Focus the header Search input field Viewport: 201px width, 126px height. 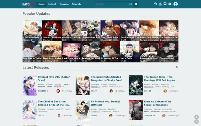[x=111, y=4]
